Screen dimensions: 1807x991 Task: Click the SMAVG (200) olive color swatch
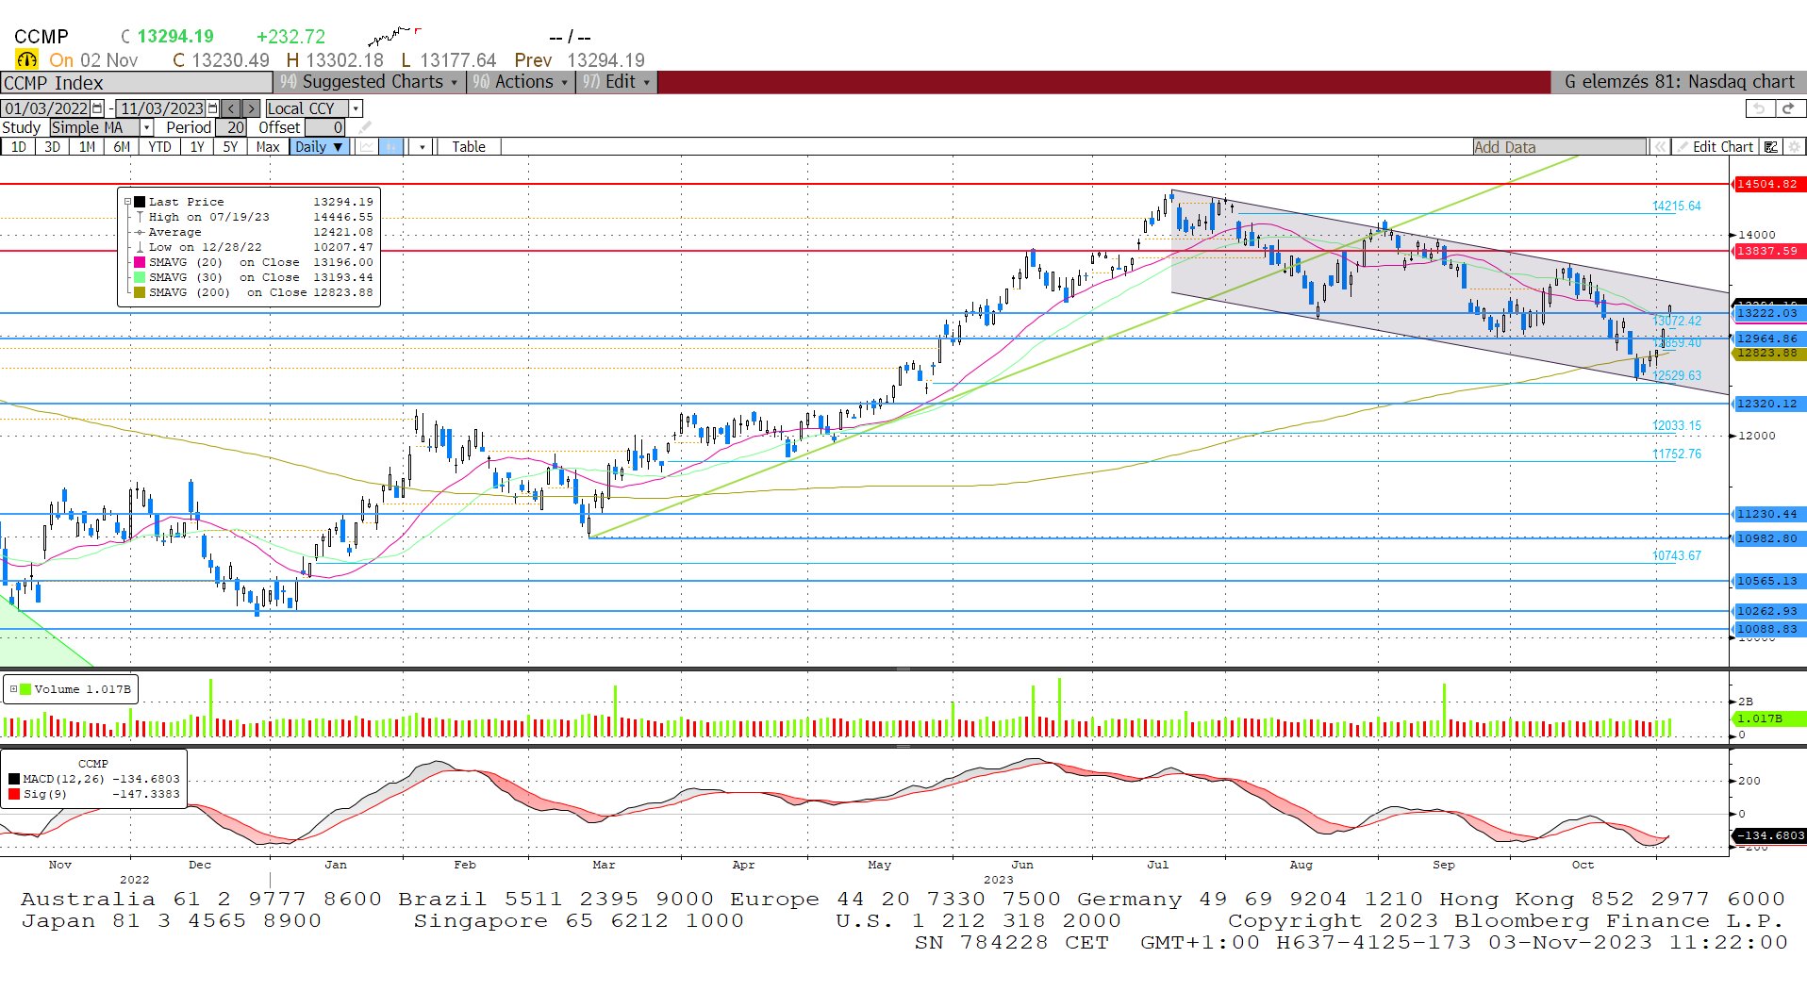(140, 292)
